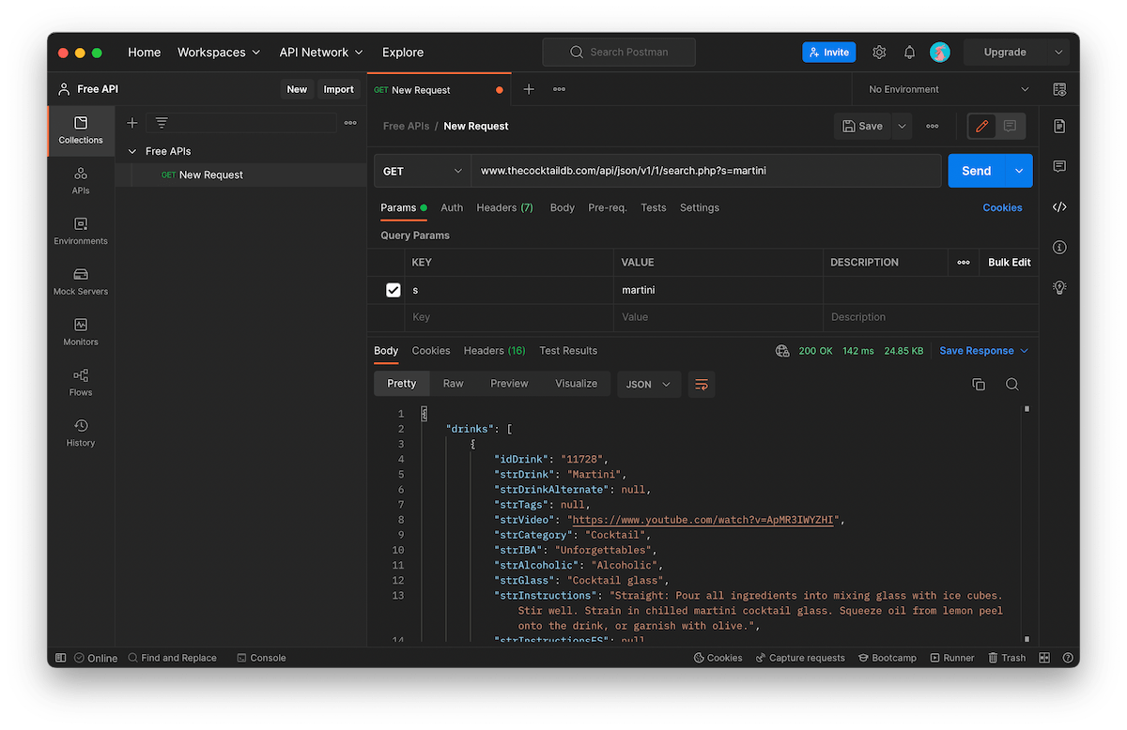
Task: Switch to the Visualize response view
Action: 576,384
